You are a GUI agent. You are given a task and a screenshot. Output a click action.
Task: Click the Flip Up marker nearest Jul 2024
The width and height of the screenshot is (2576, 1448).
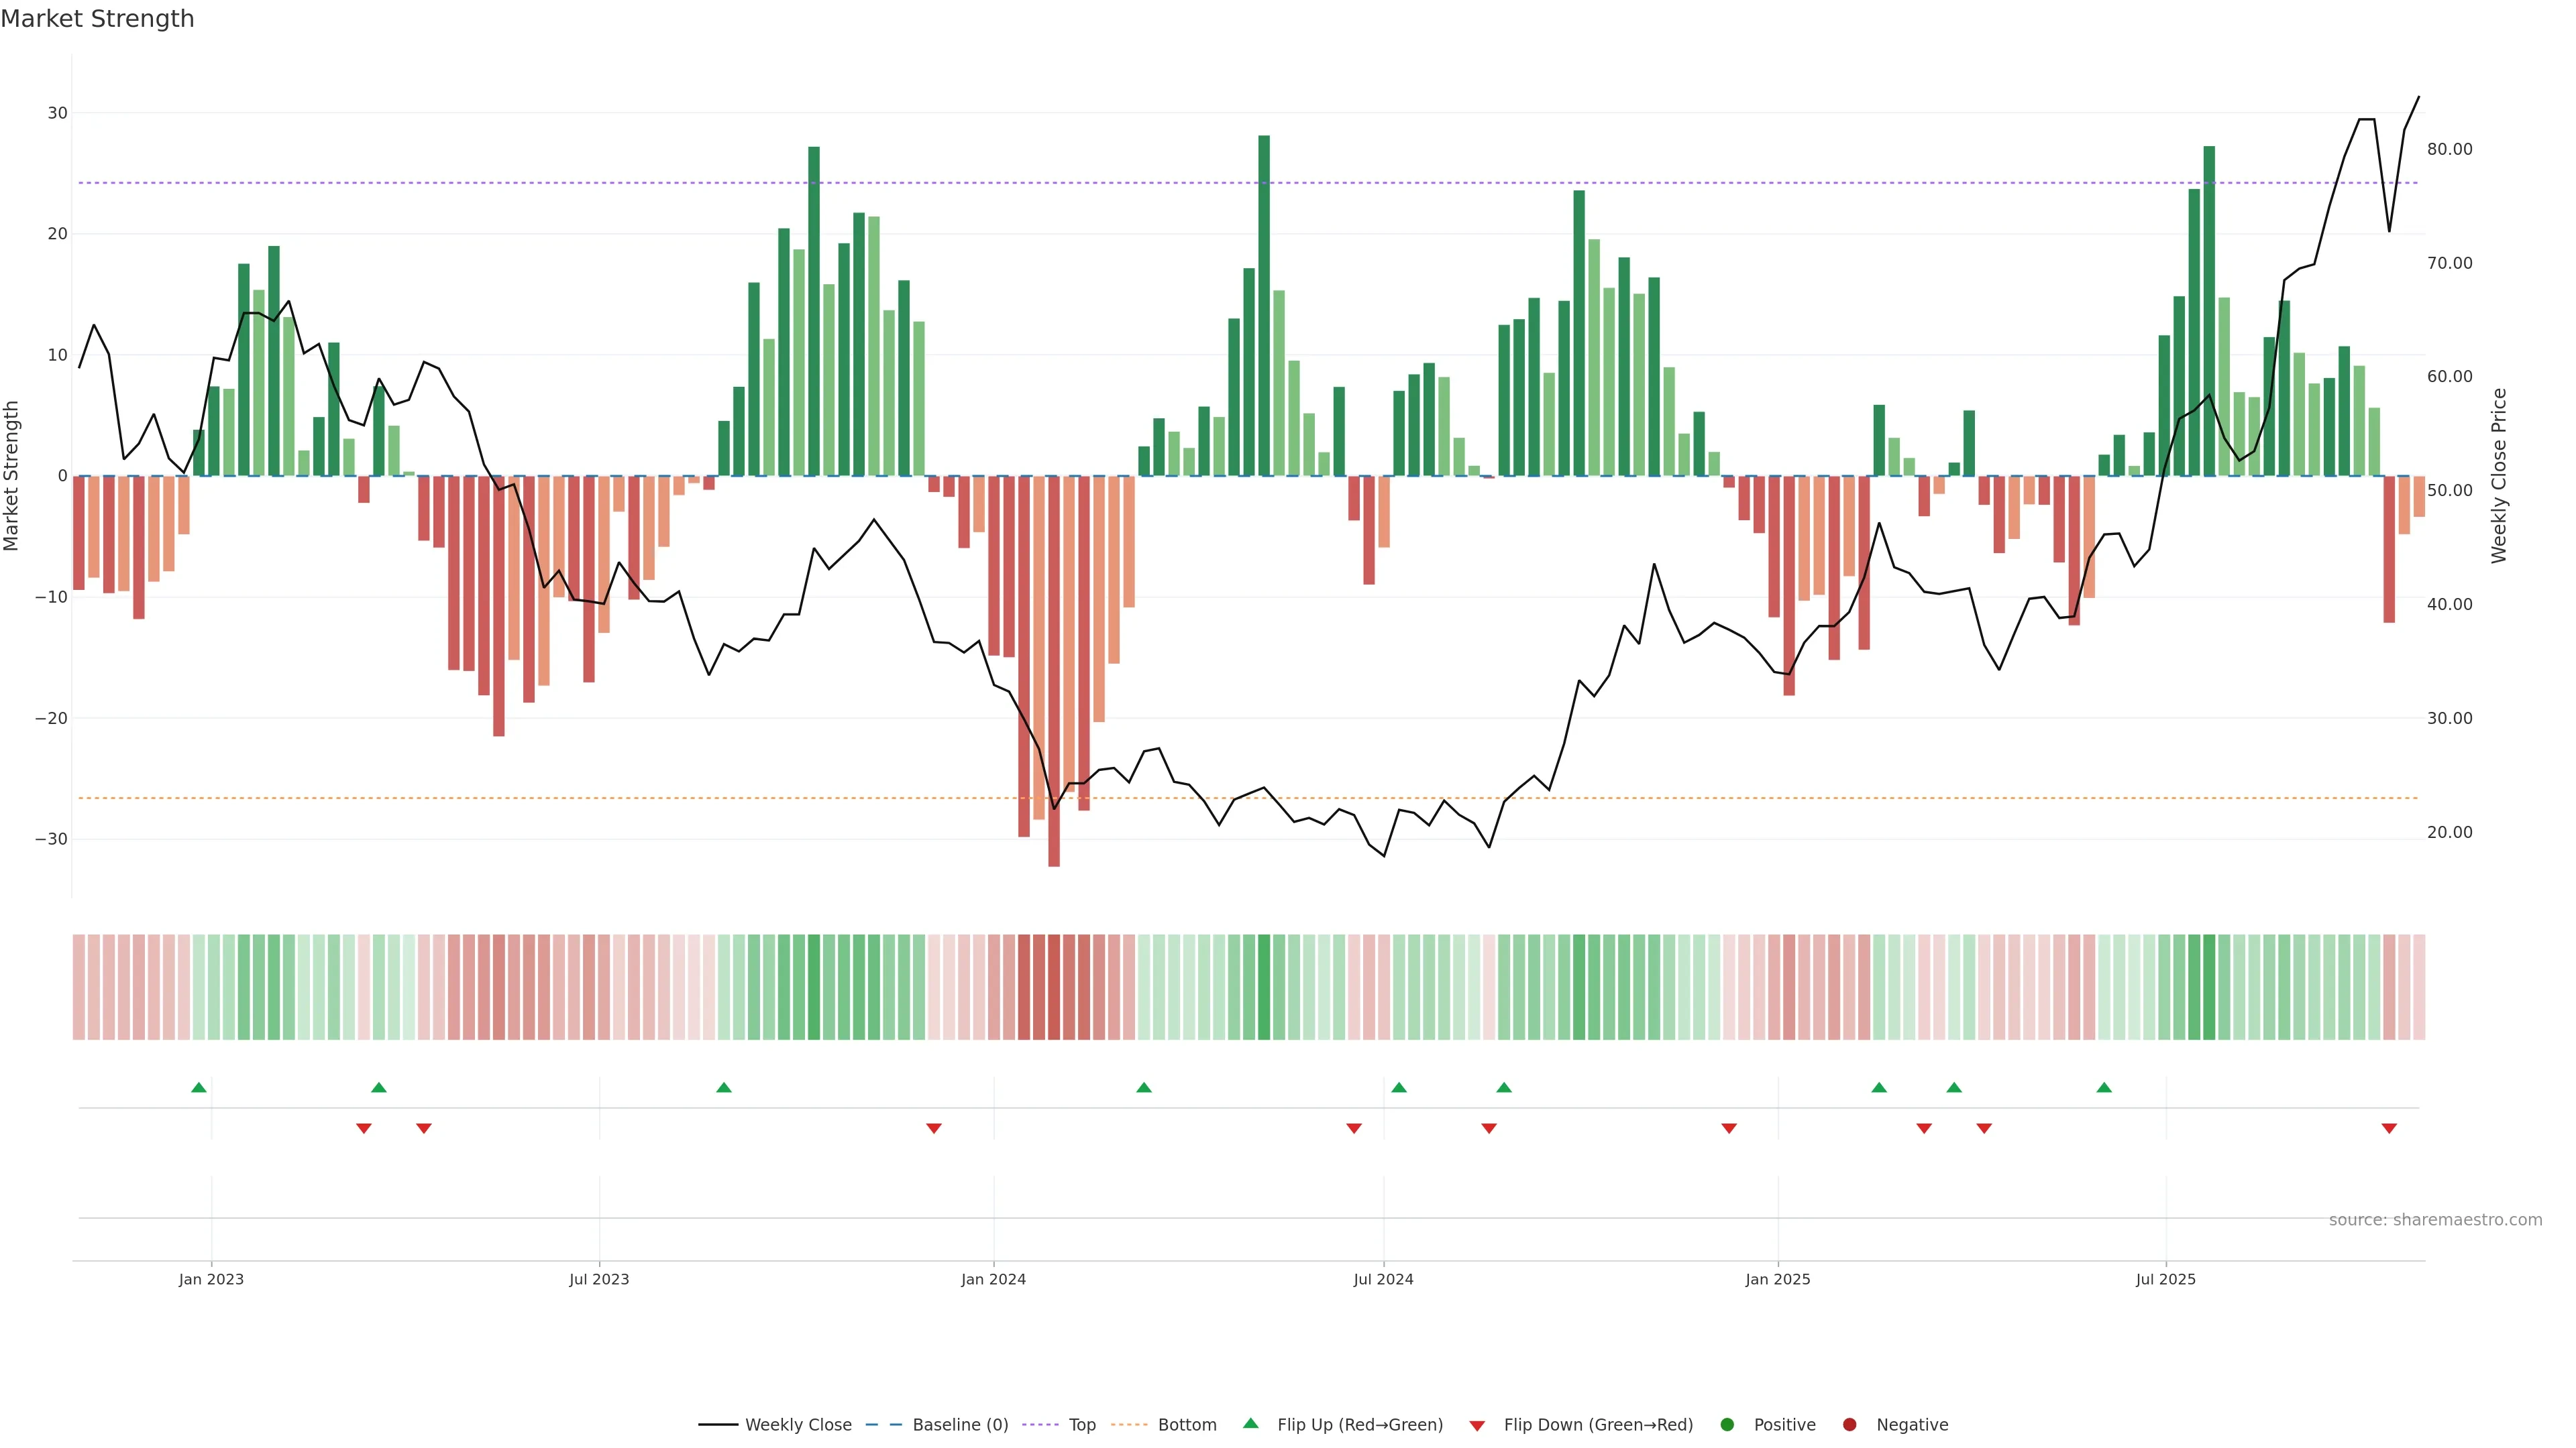pyautogui.click(x=1399, y=1087)
